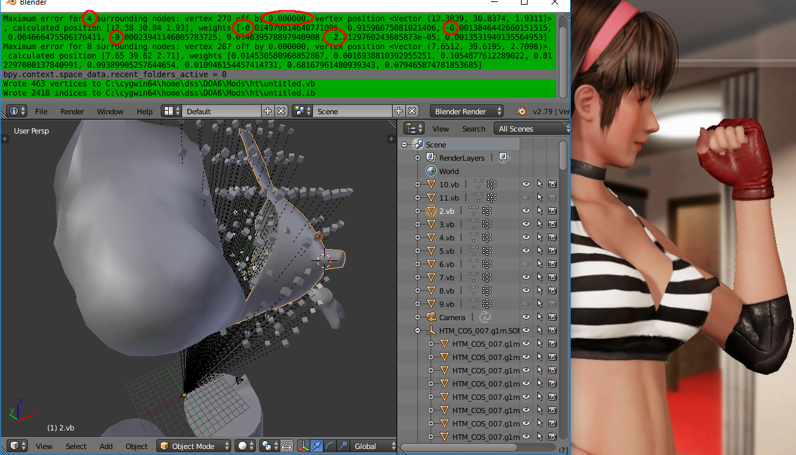Open the outliner editor type selector

[x=414, y=129]
